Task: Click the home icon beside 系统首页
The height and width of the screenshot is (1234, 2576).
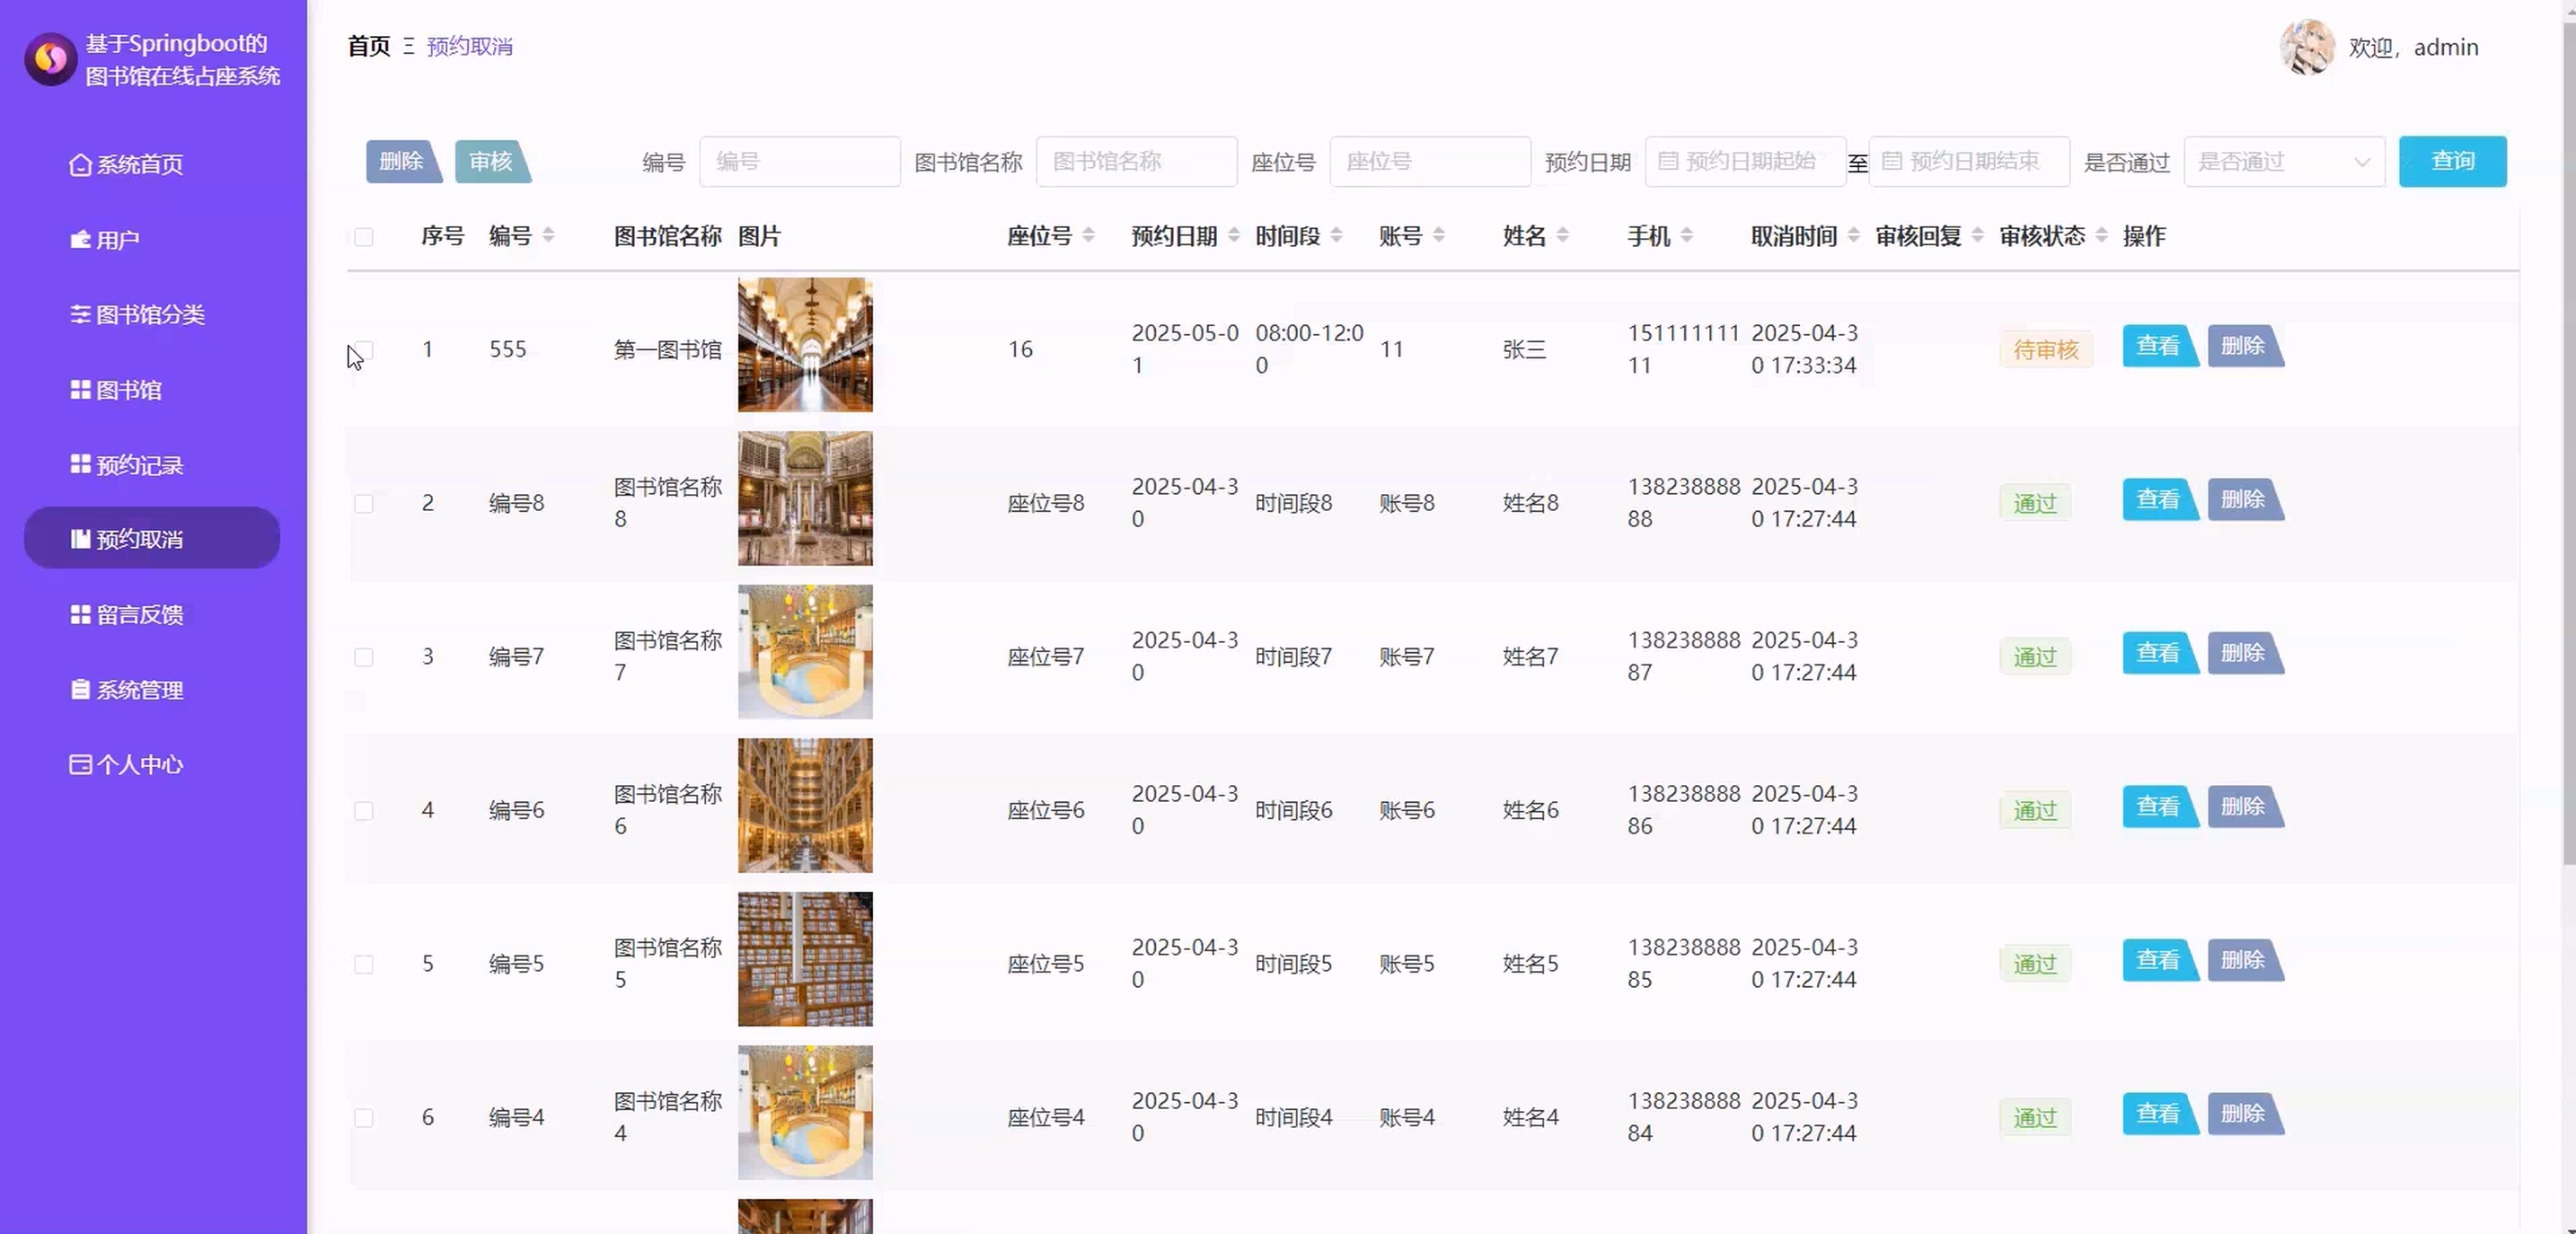Action: point(80,165)
